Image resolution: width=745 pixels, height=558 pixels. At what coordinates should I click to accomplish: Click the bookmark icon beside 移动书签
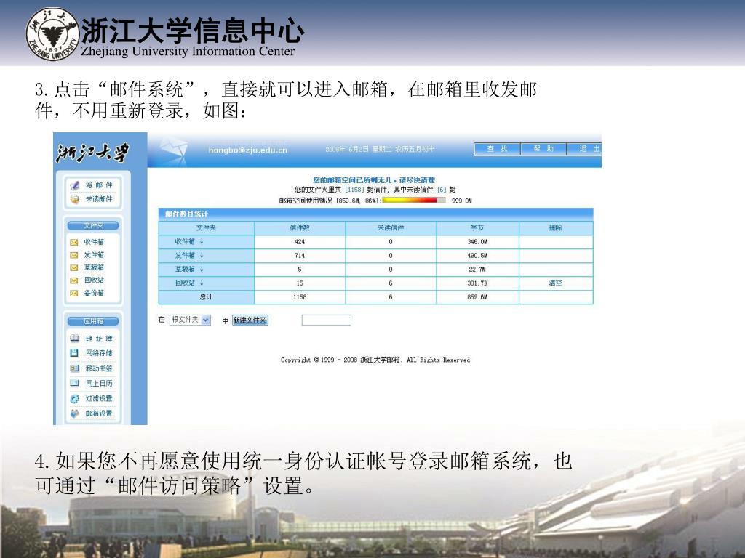click(75, 368)
